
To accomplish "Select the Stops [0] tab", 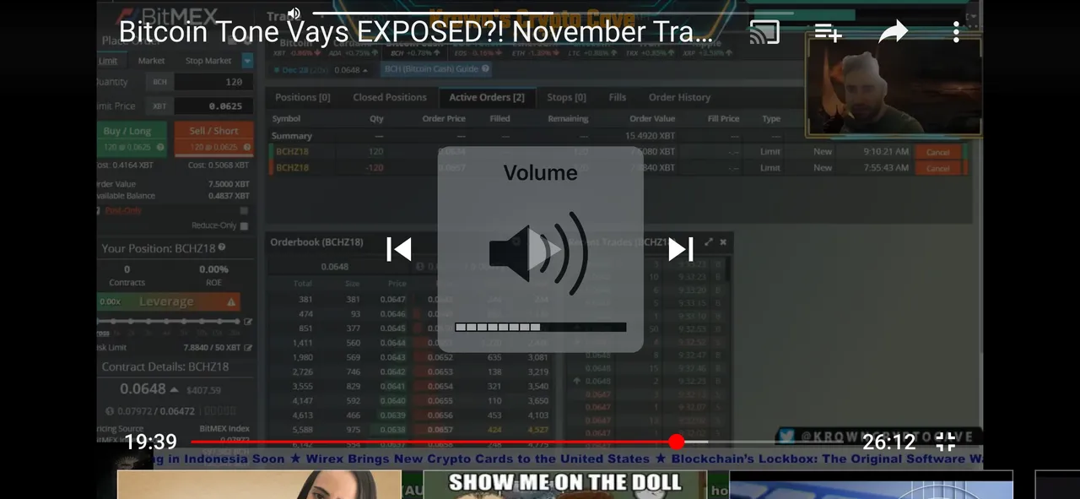I will [566, 97].
